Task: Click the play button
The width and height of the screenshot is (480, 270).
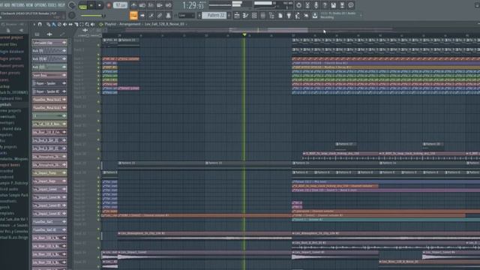Action: 91,5
